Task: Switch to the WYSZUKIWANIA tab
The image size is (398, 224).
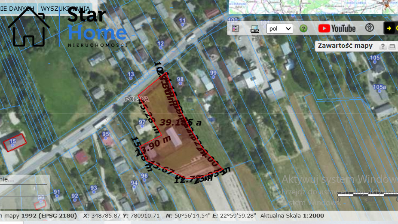Action: [65, 9]
